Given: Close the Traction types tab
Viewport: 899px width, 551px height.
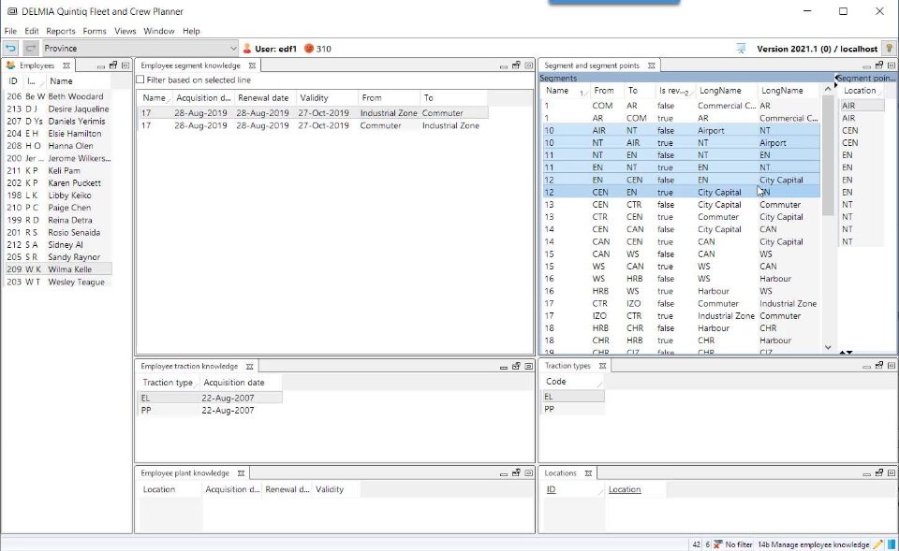Looking at the screenshot, I should (x=602, y=366).
